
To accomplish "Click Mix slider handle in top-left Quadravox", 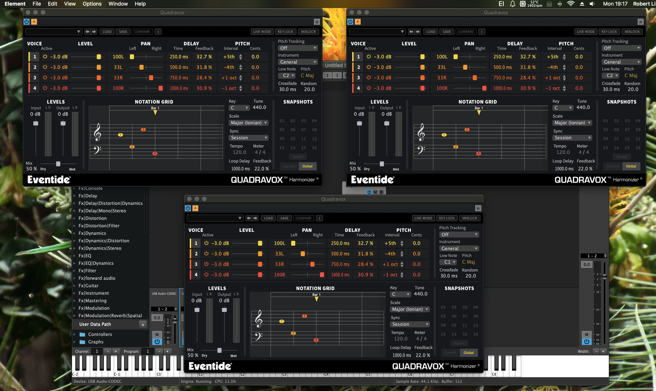I will click(x=58, y=164).
